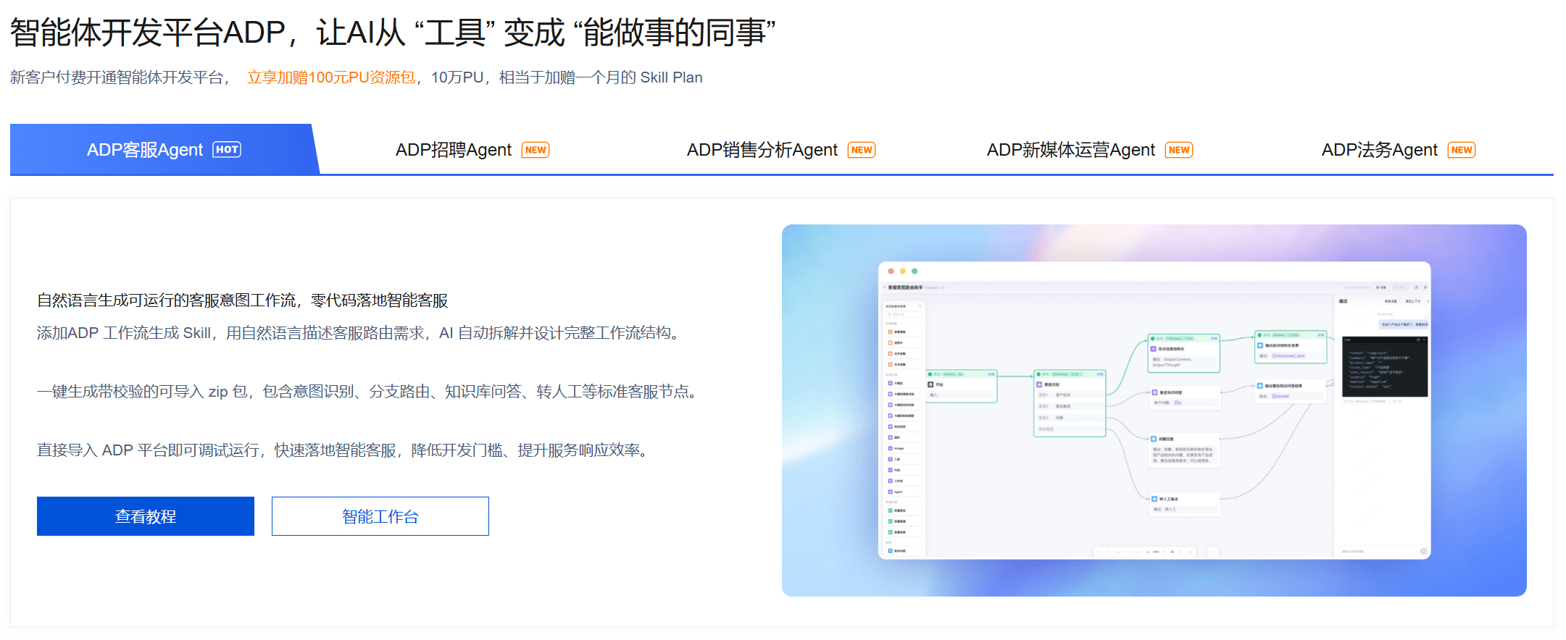Click the paragraph starting 一键生成带校验的可导入 zip 包

pos(370,392)
